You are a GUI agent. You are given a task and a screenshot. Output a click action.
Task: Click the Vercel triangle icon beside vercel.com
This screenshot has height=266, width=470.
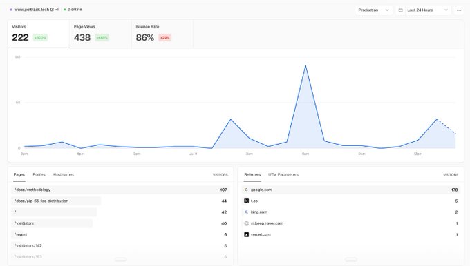(x=246, y=234)
